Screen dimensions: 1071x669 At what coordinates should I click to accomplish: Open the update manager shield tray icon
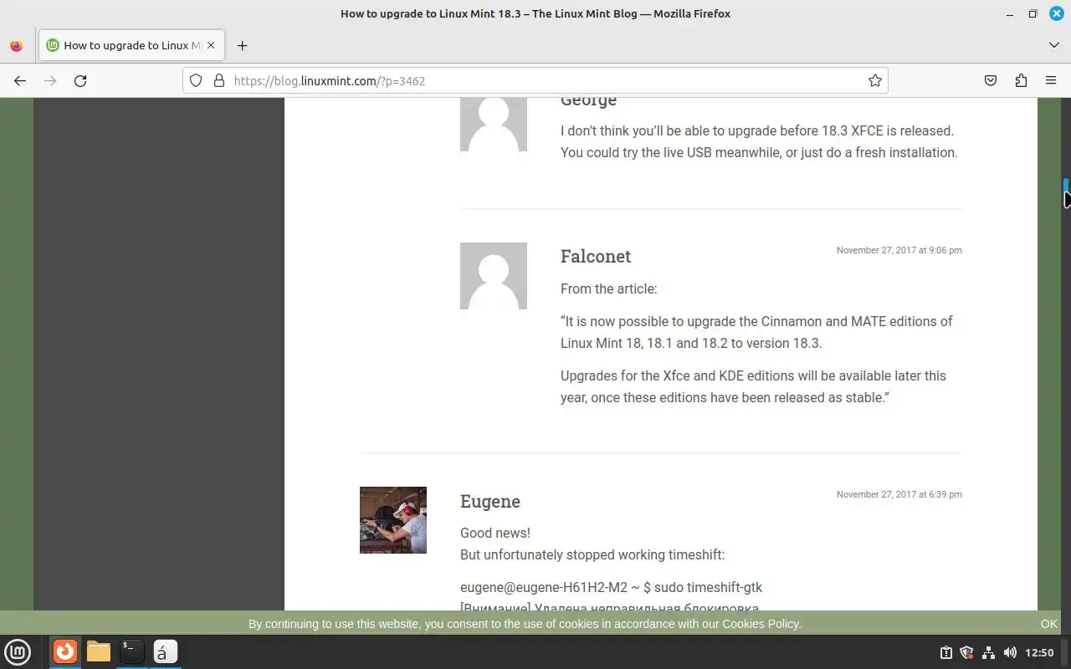(x=966, y=652)
